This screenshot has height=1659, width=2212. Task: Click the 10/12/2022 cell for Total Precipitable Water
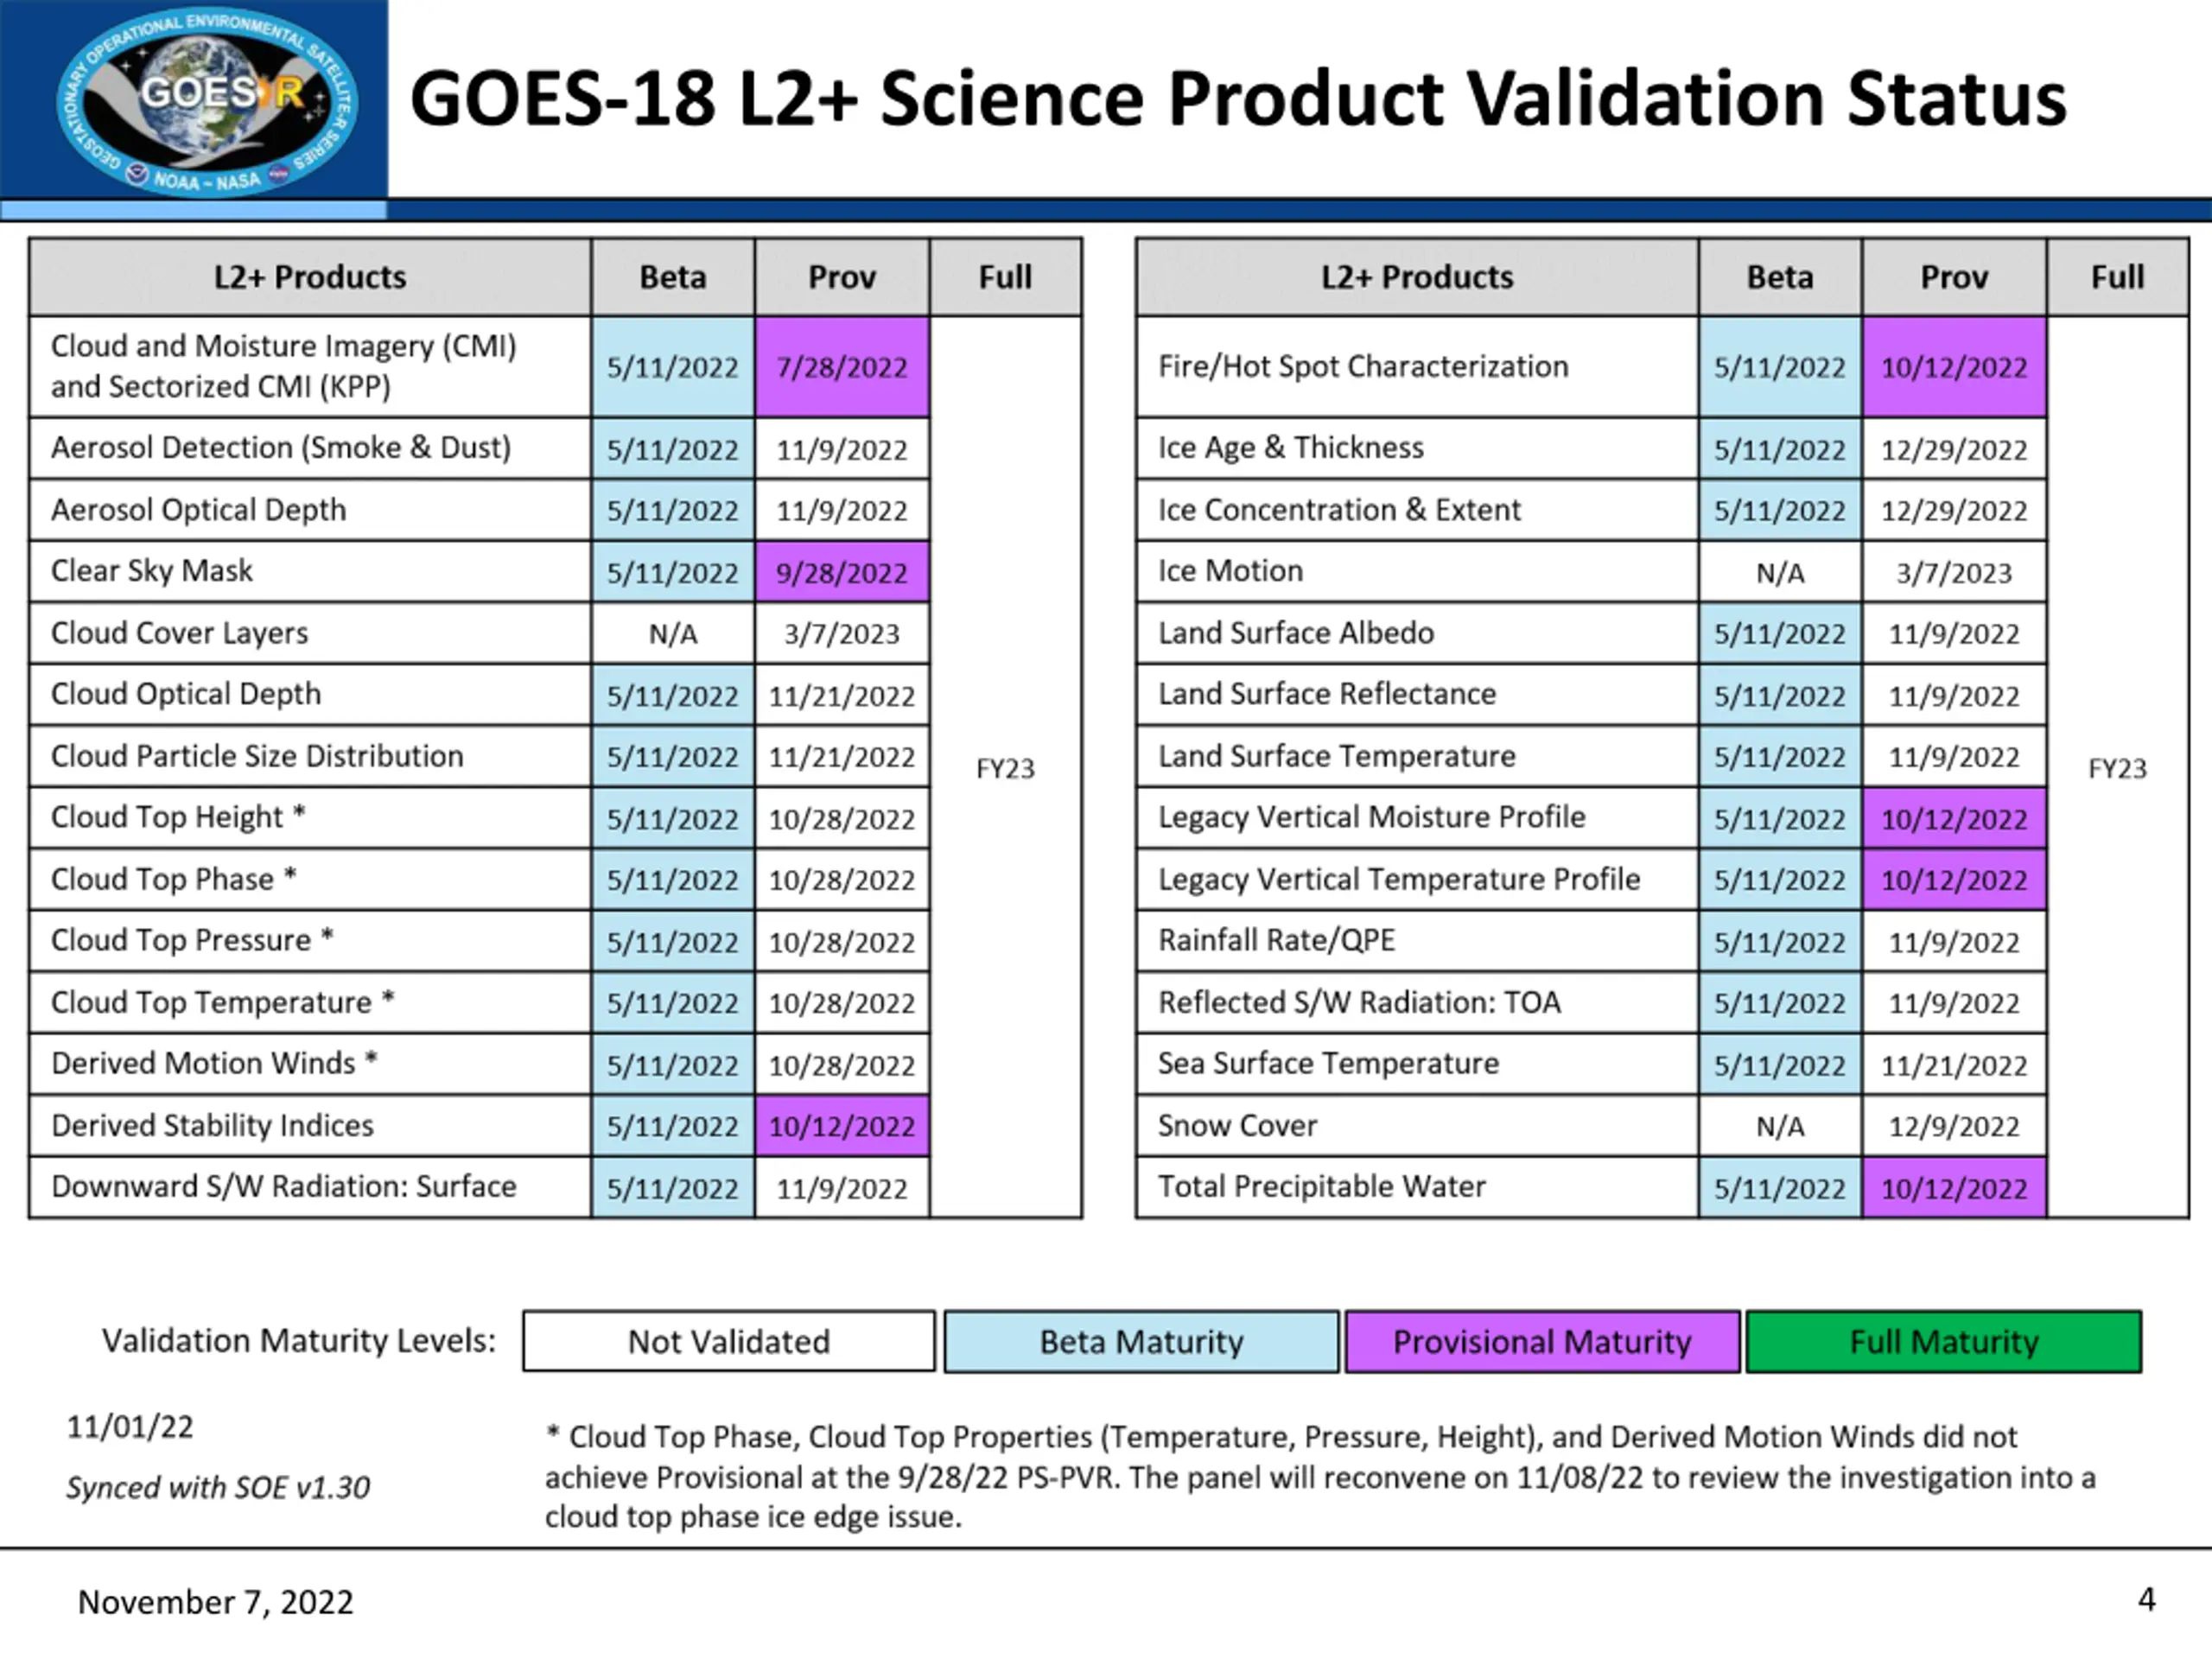click(x=1954, y=1188)
